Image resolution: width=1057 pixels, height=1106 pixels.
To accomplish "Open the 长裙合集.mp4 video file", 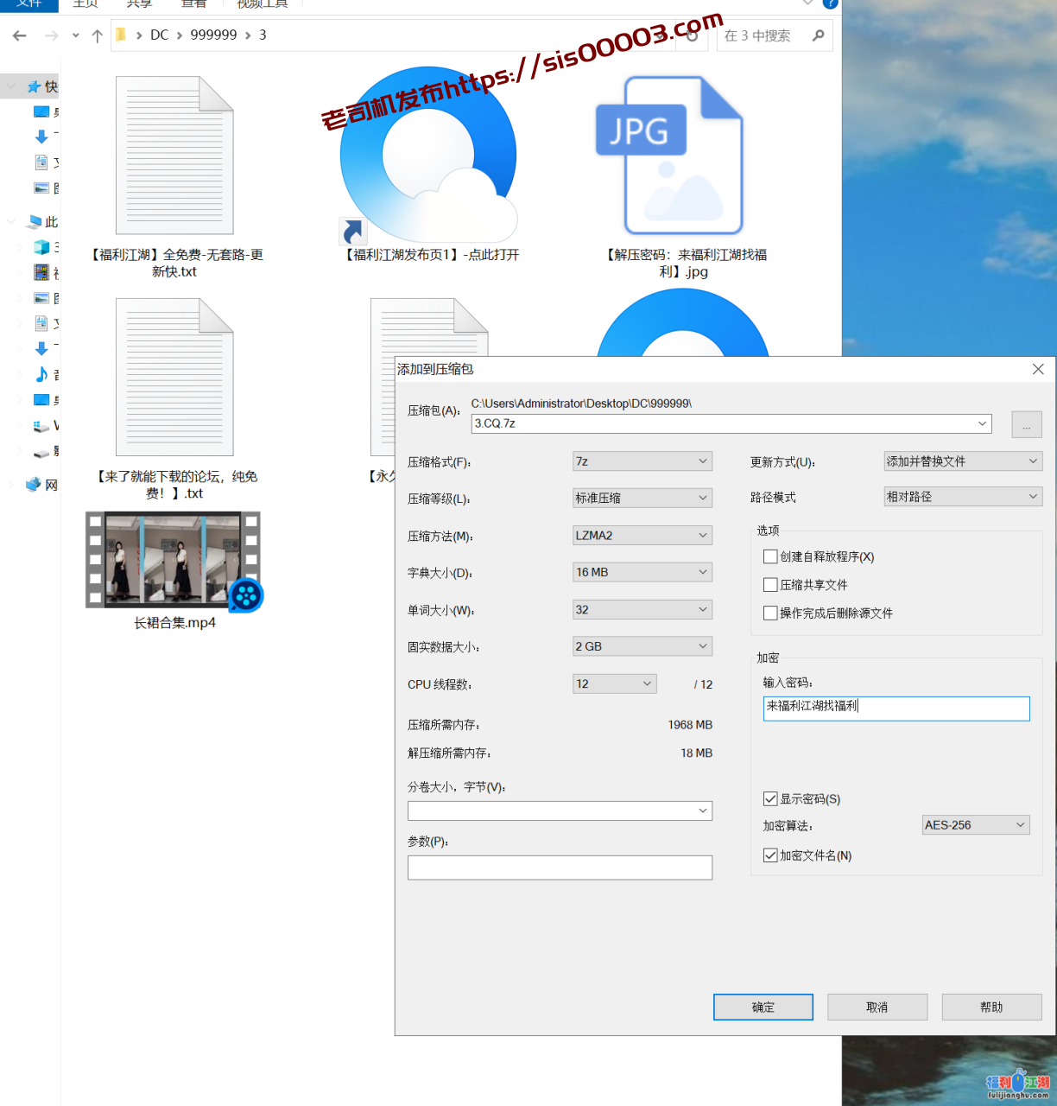I will click(174, 560).
